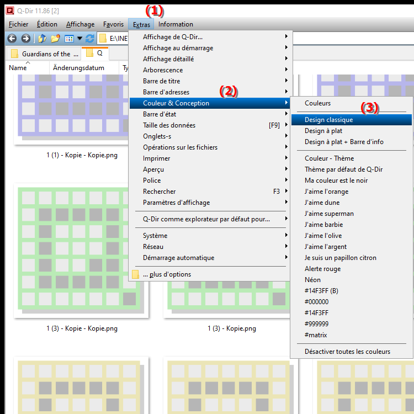Apply the 'J'aime l'orange' theme
This screenshot has height=414, width=414.
tap(352, 192)
